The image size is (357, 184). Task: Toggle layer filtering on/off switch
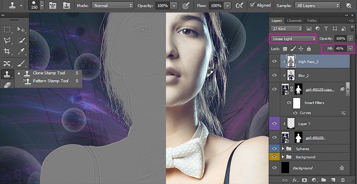352,28
